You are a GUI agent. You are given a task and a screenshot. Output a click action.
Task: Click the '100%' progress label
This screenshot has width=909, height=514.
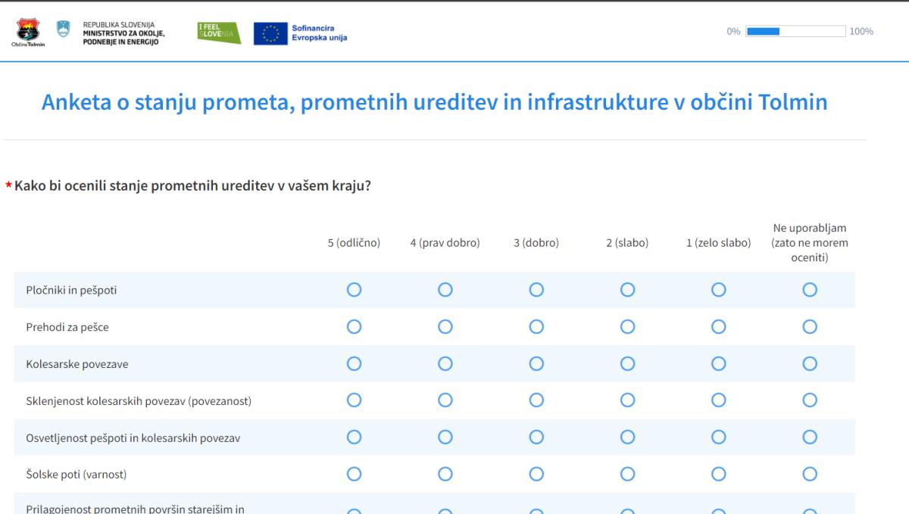861,32
